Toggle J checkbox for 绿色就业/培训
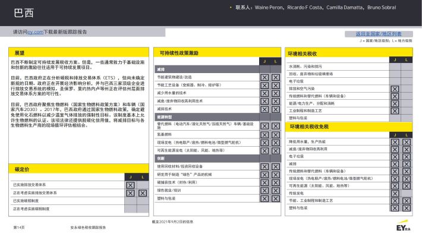The image size is (422, 237). [x=264, y=191]
